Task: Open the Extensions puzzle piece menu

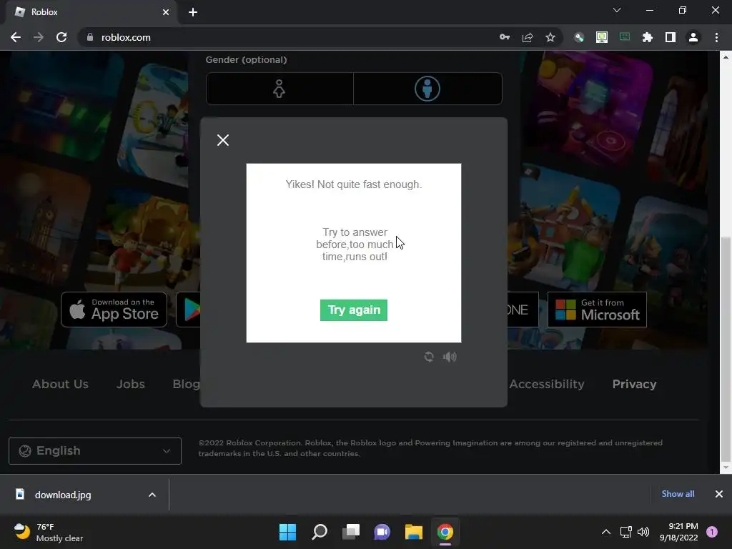Action: (x=648, y=37)
